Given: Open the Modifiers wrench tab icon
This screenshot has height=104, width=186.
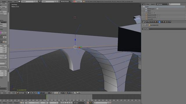Looking at the screenshot, I should [160, 22].
